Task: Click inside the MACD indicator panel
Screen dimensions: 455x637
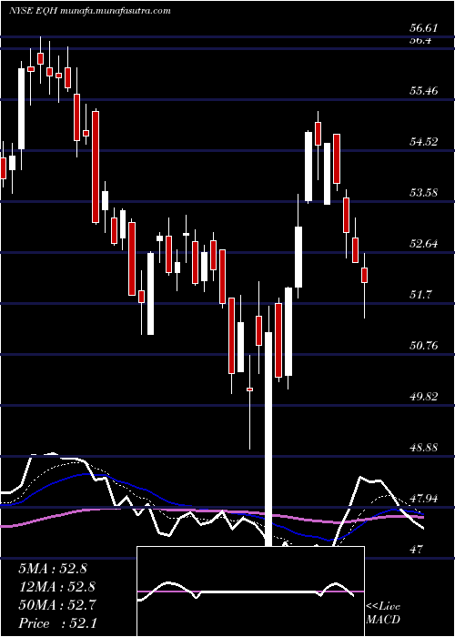Action: 250,591
